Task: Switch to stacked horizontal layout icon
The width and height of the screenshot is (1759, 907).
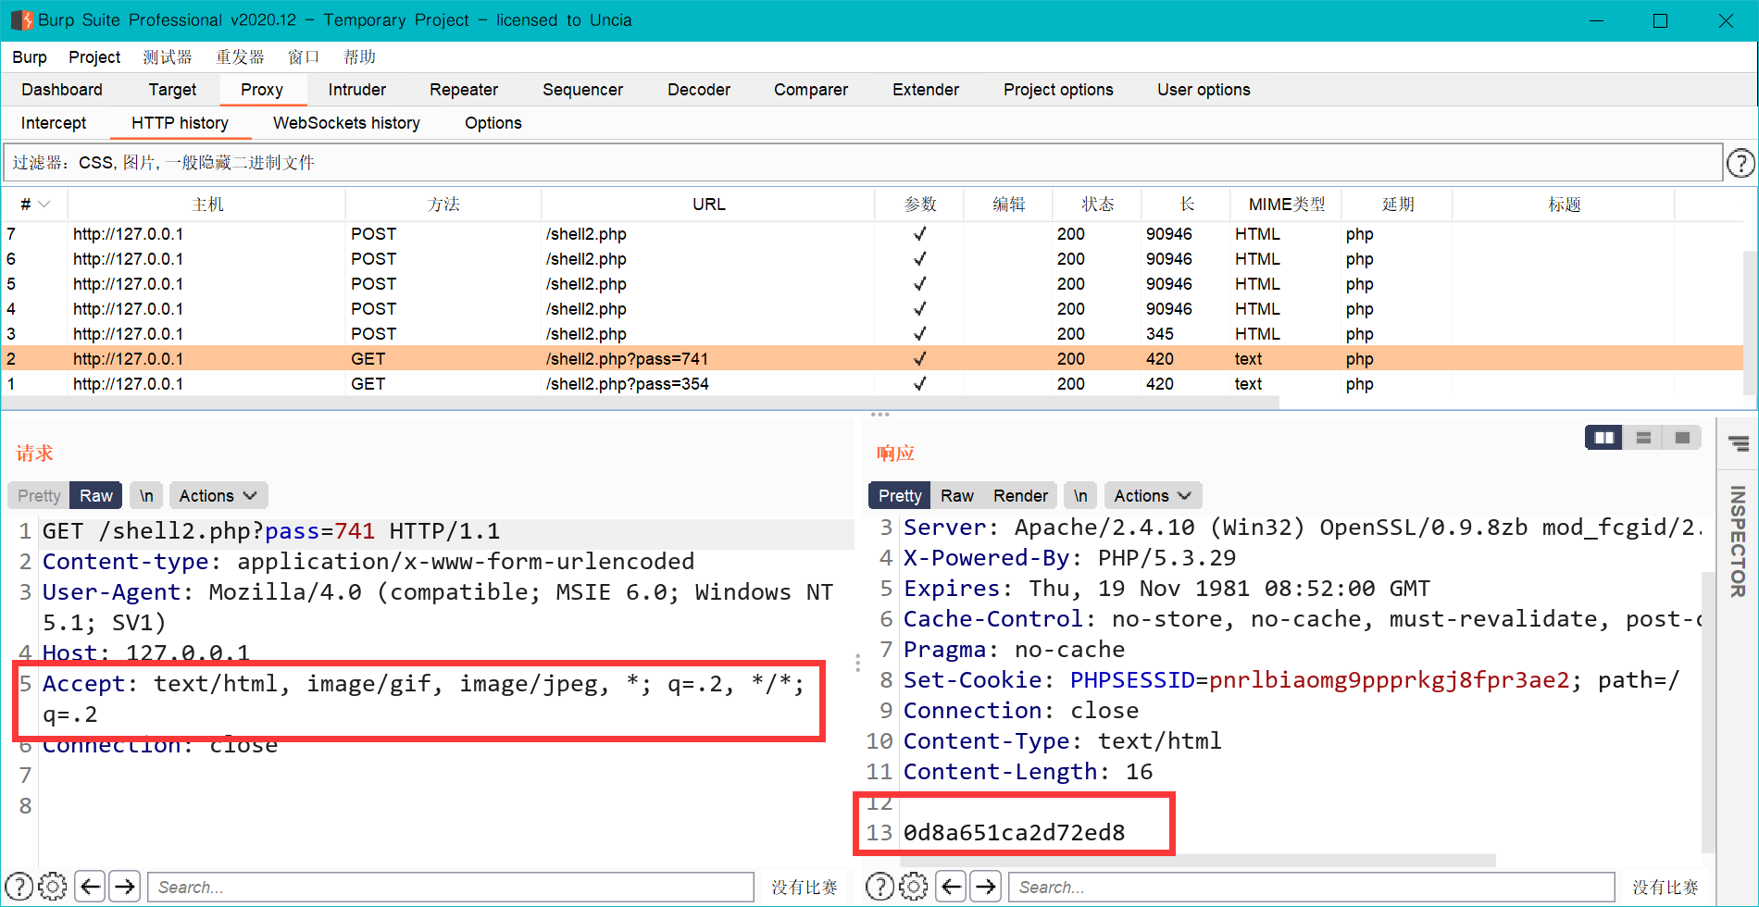Action: (x=1643, y=438)
